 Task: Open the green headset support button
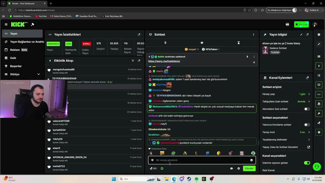[x=317, y=167]
